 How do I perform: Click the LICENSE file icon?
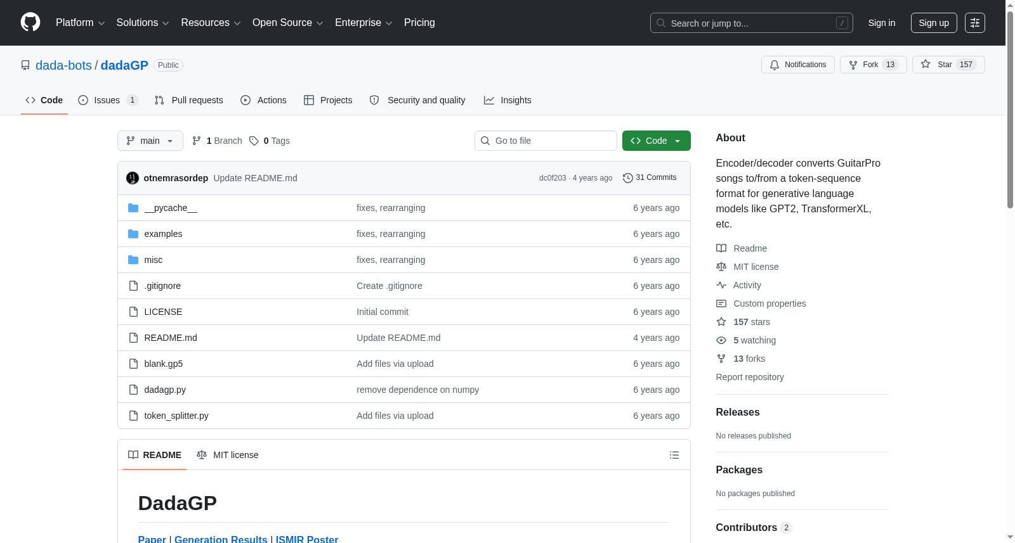tap(133, 312)
